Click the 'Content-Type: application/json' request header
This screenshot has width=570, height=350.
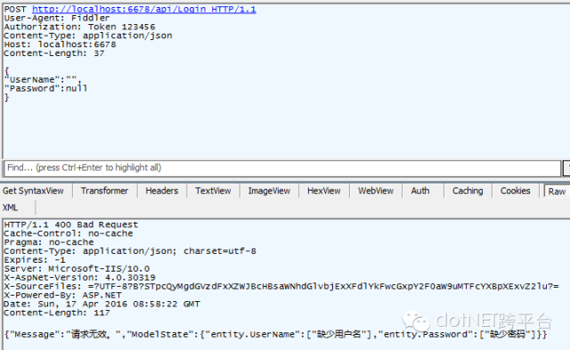click(88, 36)
